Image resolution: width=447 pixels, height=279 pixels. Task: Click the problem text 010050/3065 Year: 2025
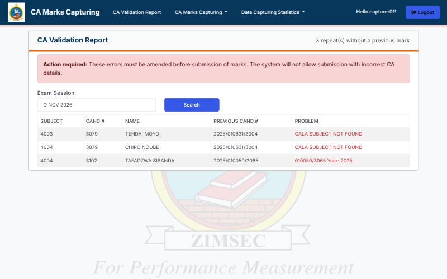coord(324,161)
